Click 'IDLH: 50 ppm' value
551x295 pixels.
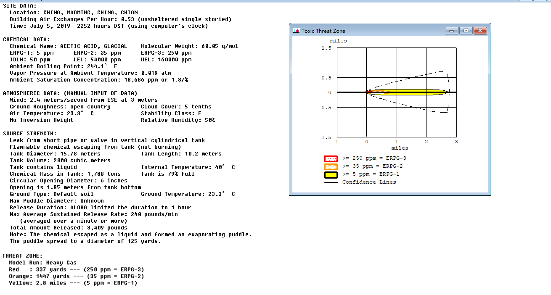[30, 60]
